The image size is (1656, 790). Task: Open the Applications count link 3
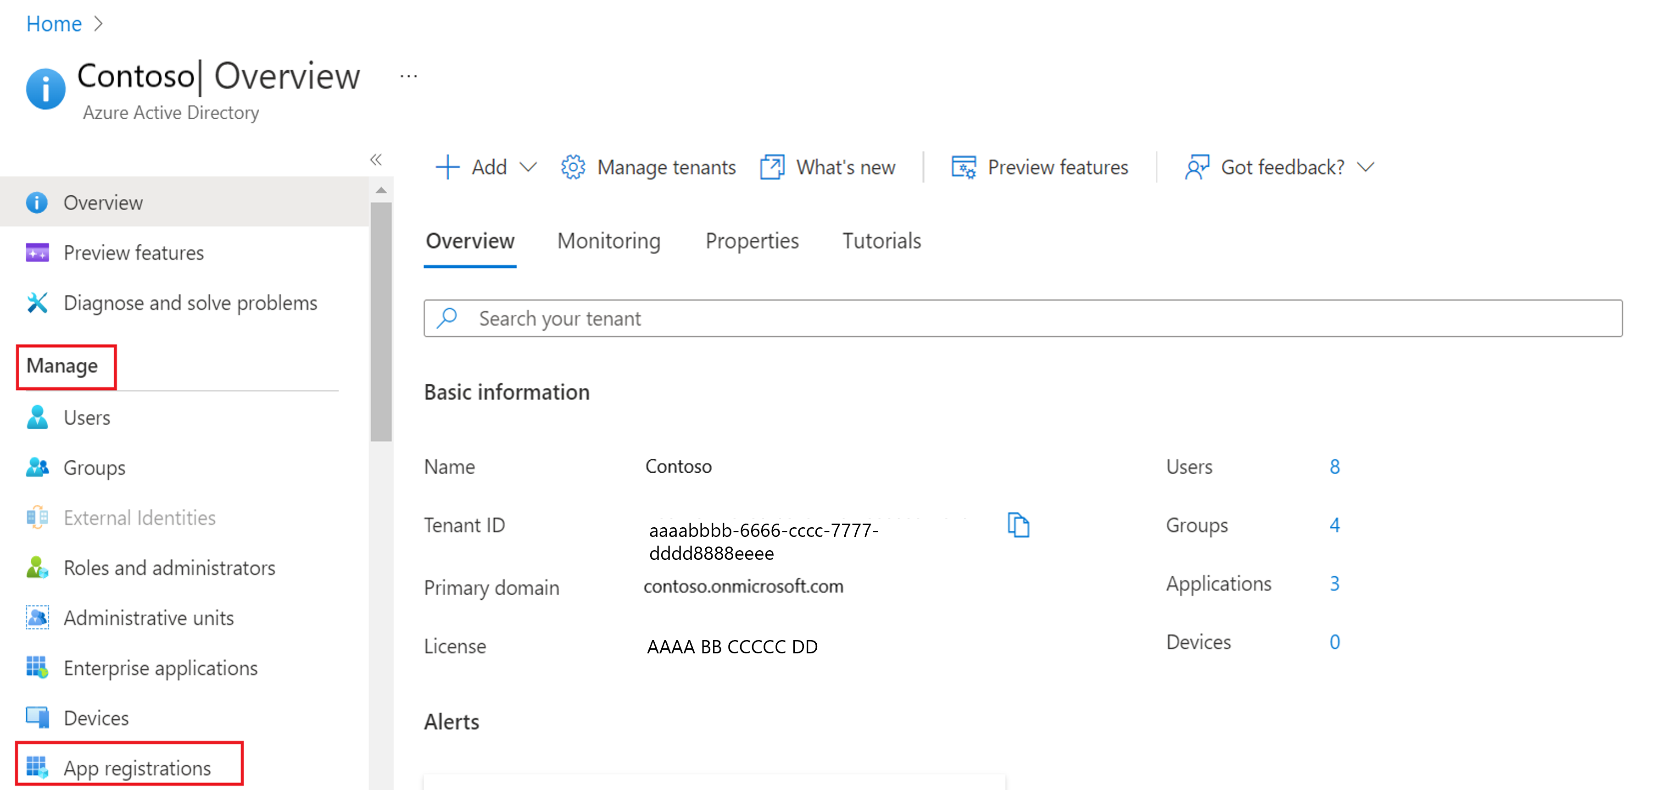pyautogui.click(x=1334, y=584)
